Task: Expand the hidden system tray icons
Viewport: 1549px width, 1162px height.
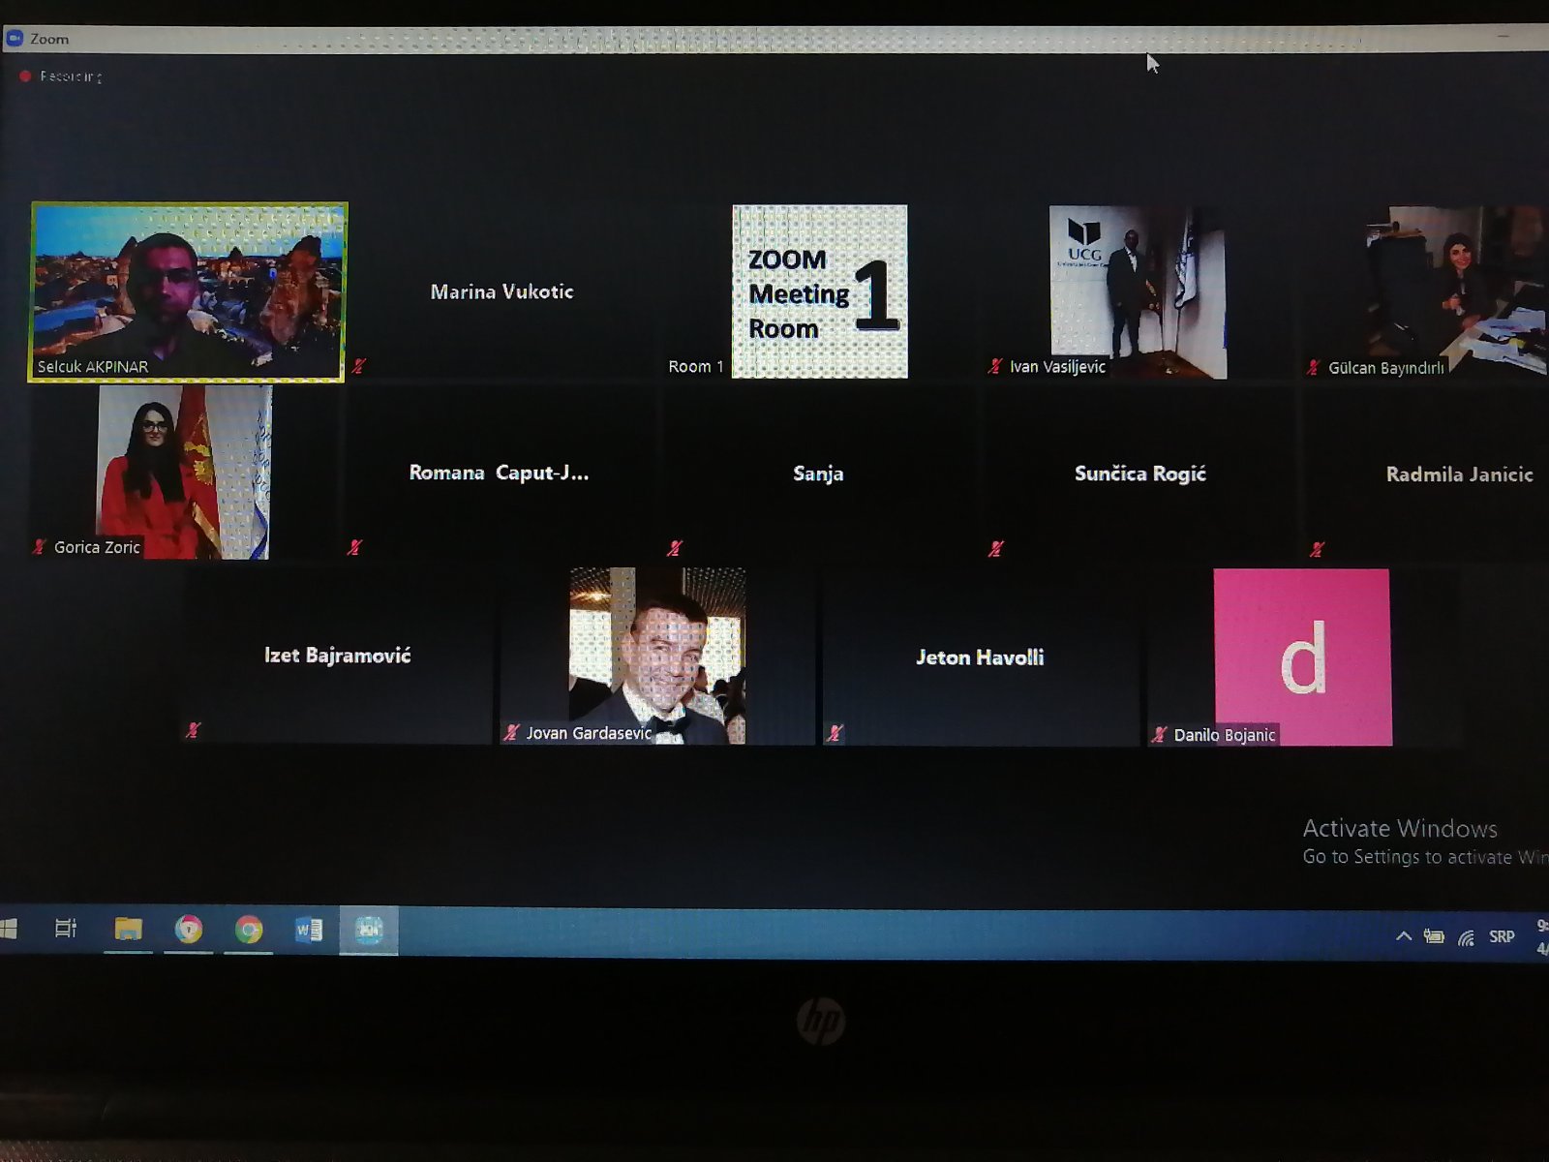Action: point(1403,936)
